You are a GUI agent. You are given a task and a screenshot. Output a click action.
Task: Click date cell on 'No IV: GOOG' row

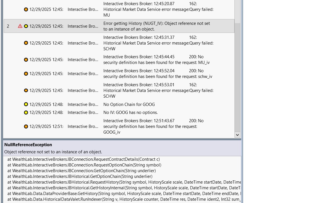46,112
